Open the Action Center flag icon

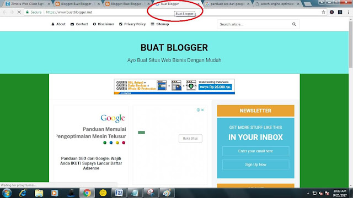[x=327, y=193]
